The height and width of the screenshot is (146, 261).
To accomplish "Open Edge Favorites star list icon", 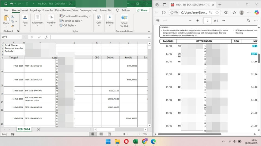I will point(234,12).
